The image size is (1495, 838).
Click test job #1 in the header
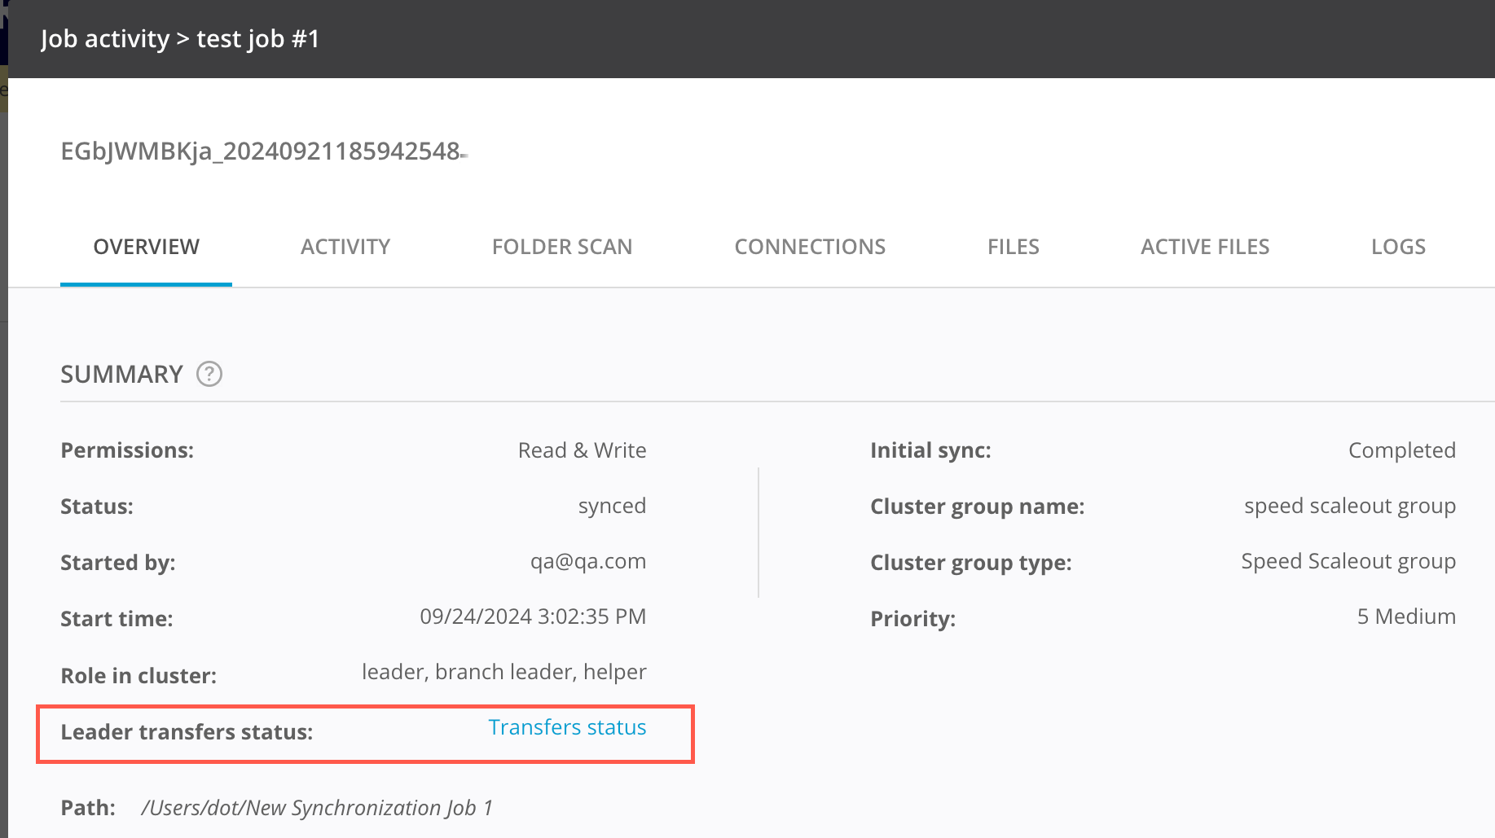[x=258, y=39]
